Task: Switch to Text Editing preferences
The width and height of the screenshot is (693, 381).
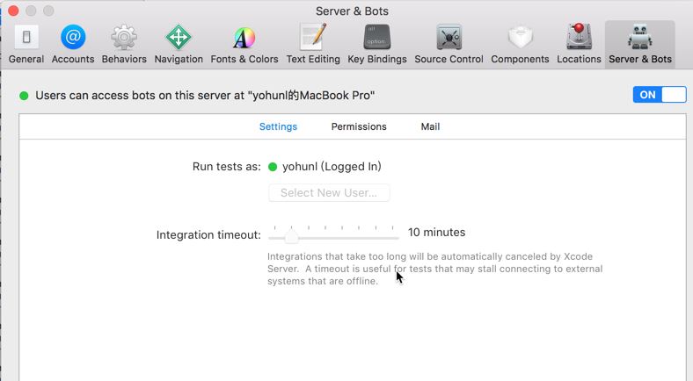Action: click(x=313, y=44)
